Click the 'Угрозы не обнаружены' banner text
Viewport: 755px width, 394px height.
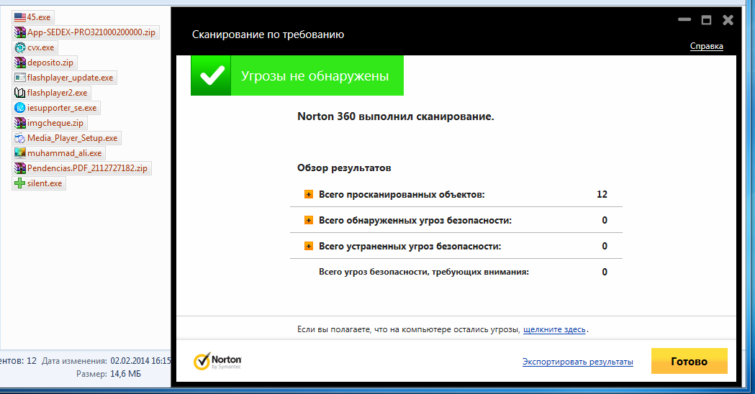(x=315, y=76)
